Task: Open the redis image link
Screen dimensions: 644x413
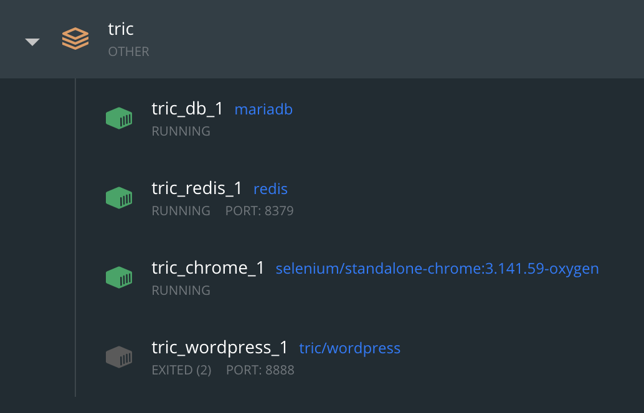Action: 270,188
